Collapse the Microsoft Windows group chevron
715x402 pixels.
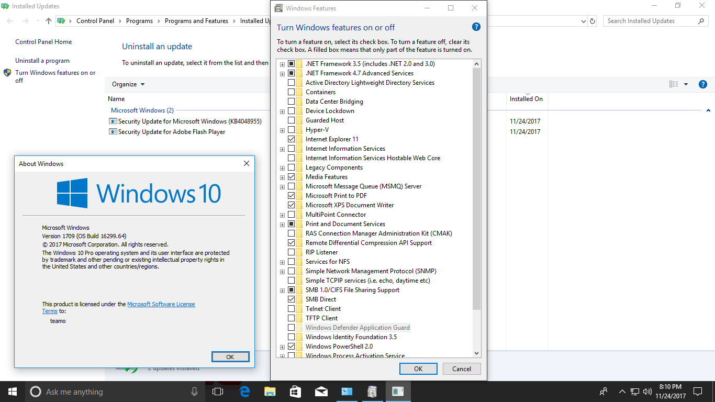click(x=708, y=110)
